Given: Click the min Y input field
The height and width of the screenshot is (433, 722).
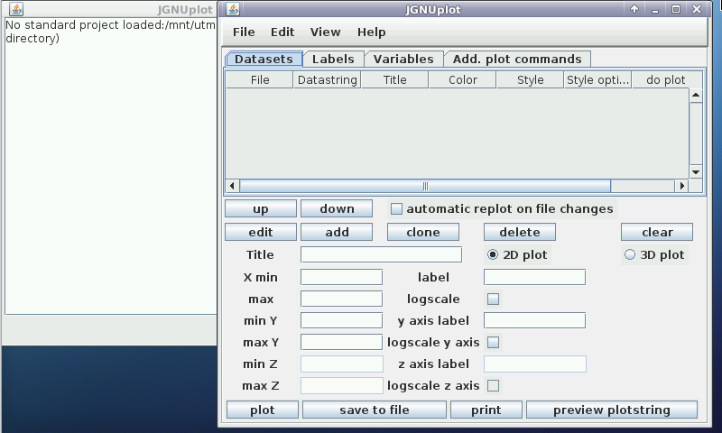Looking at the screenshot, I should point(342,320).
